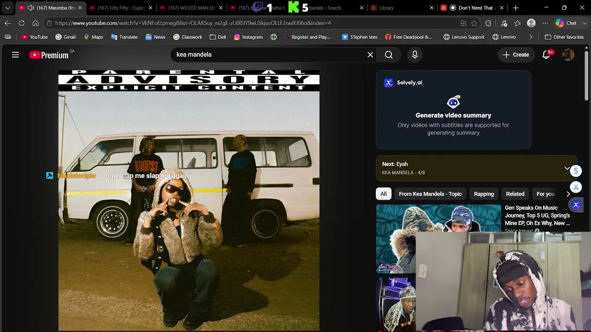Screen dimensions: 591x332
Task: Open the favorites hub in toolbar
Action: pos(518,23)
